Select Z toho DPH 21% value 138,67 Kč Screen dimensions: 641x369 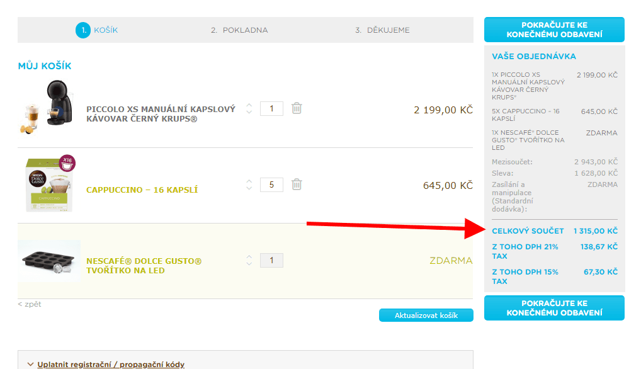[599, 246]
